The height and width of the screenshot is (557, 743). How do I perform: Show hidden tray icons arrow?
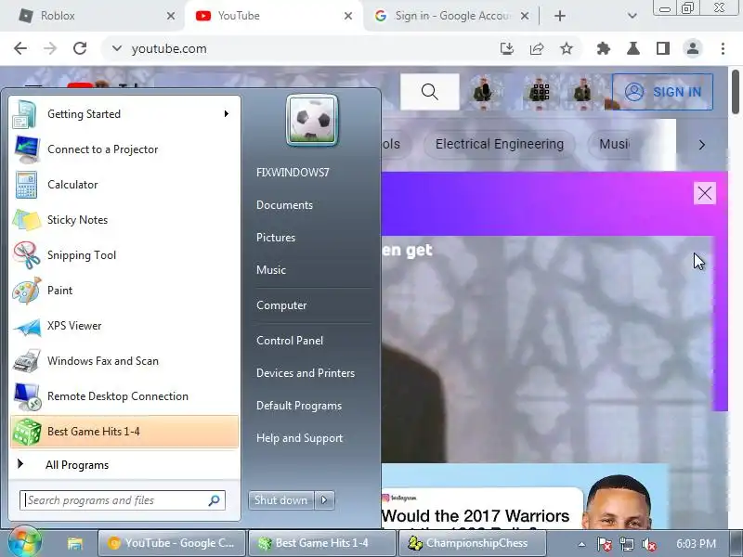point(581,544)
